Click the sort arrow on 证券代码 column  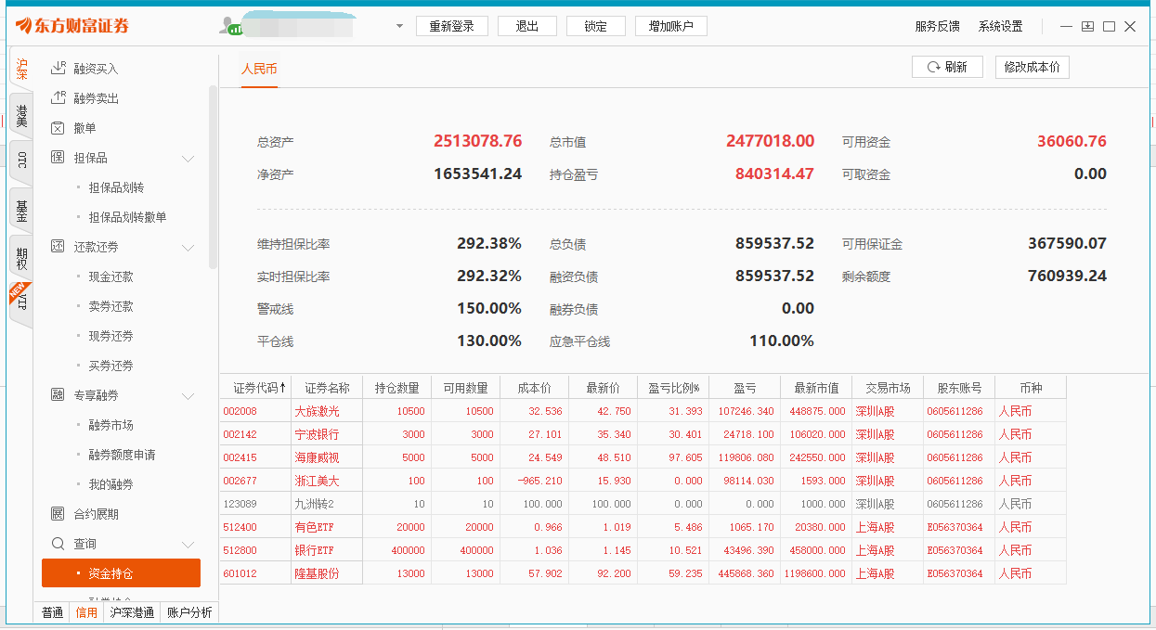pos(282,387)
